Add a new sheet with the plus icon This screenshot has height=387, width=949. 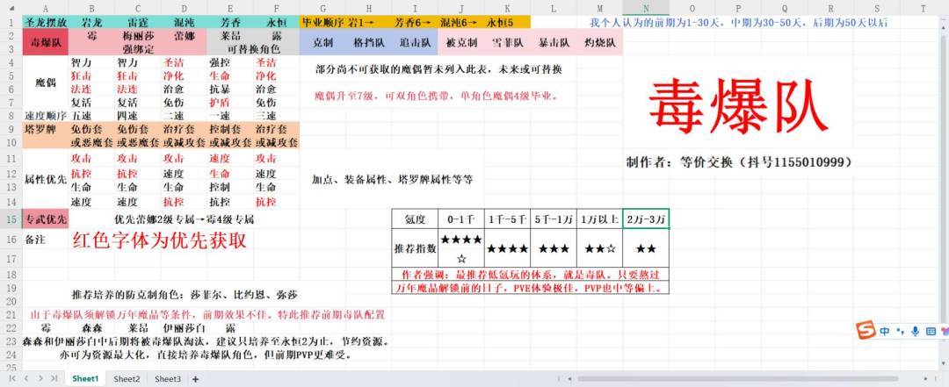pos(195,379)
